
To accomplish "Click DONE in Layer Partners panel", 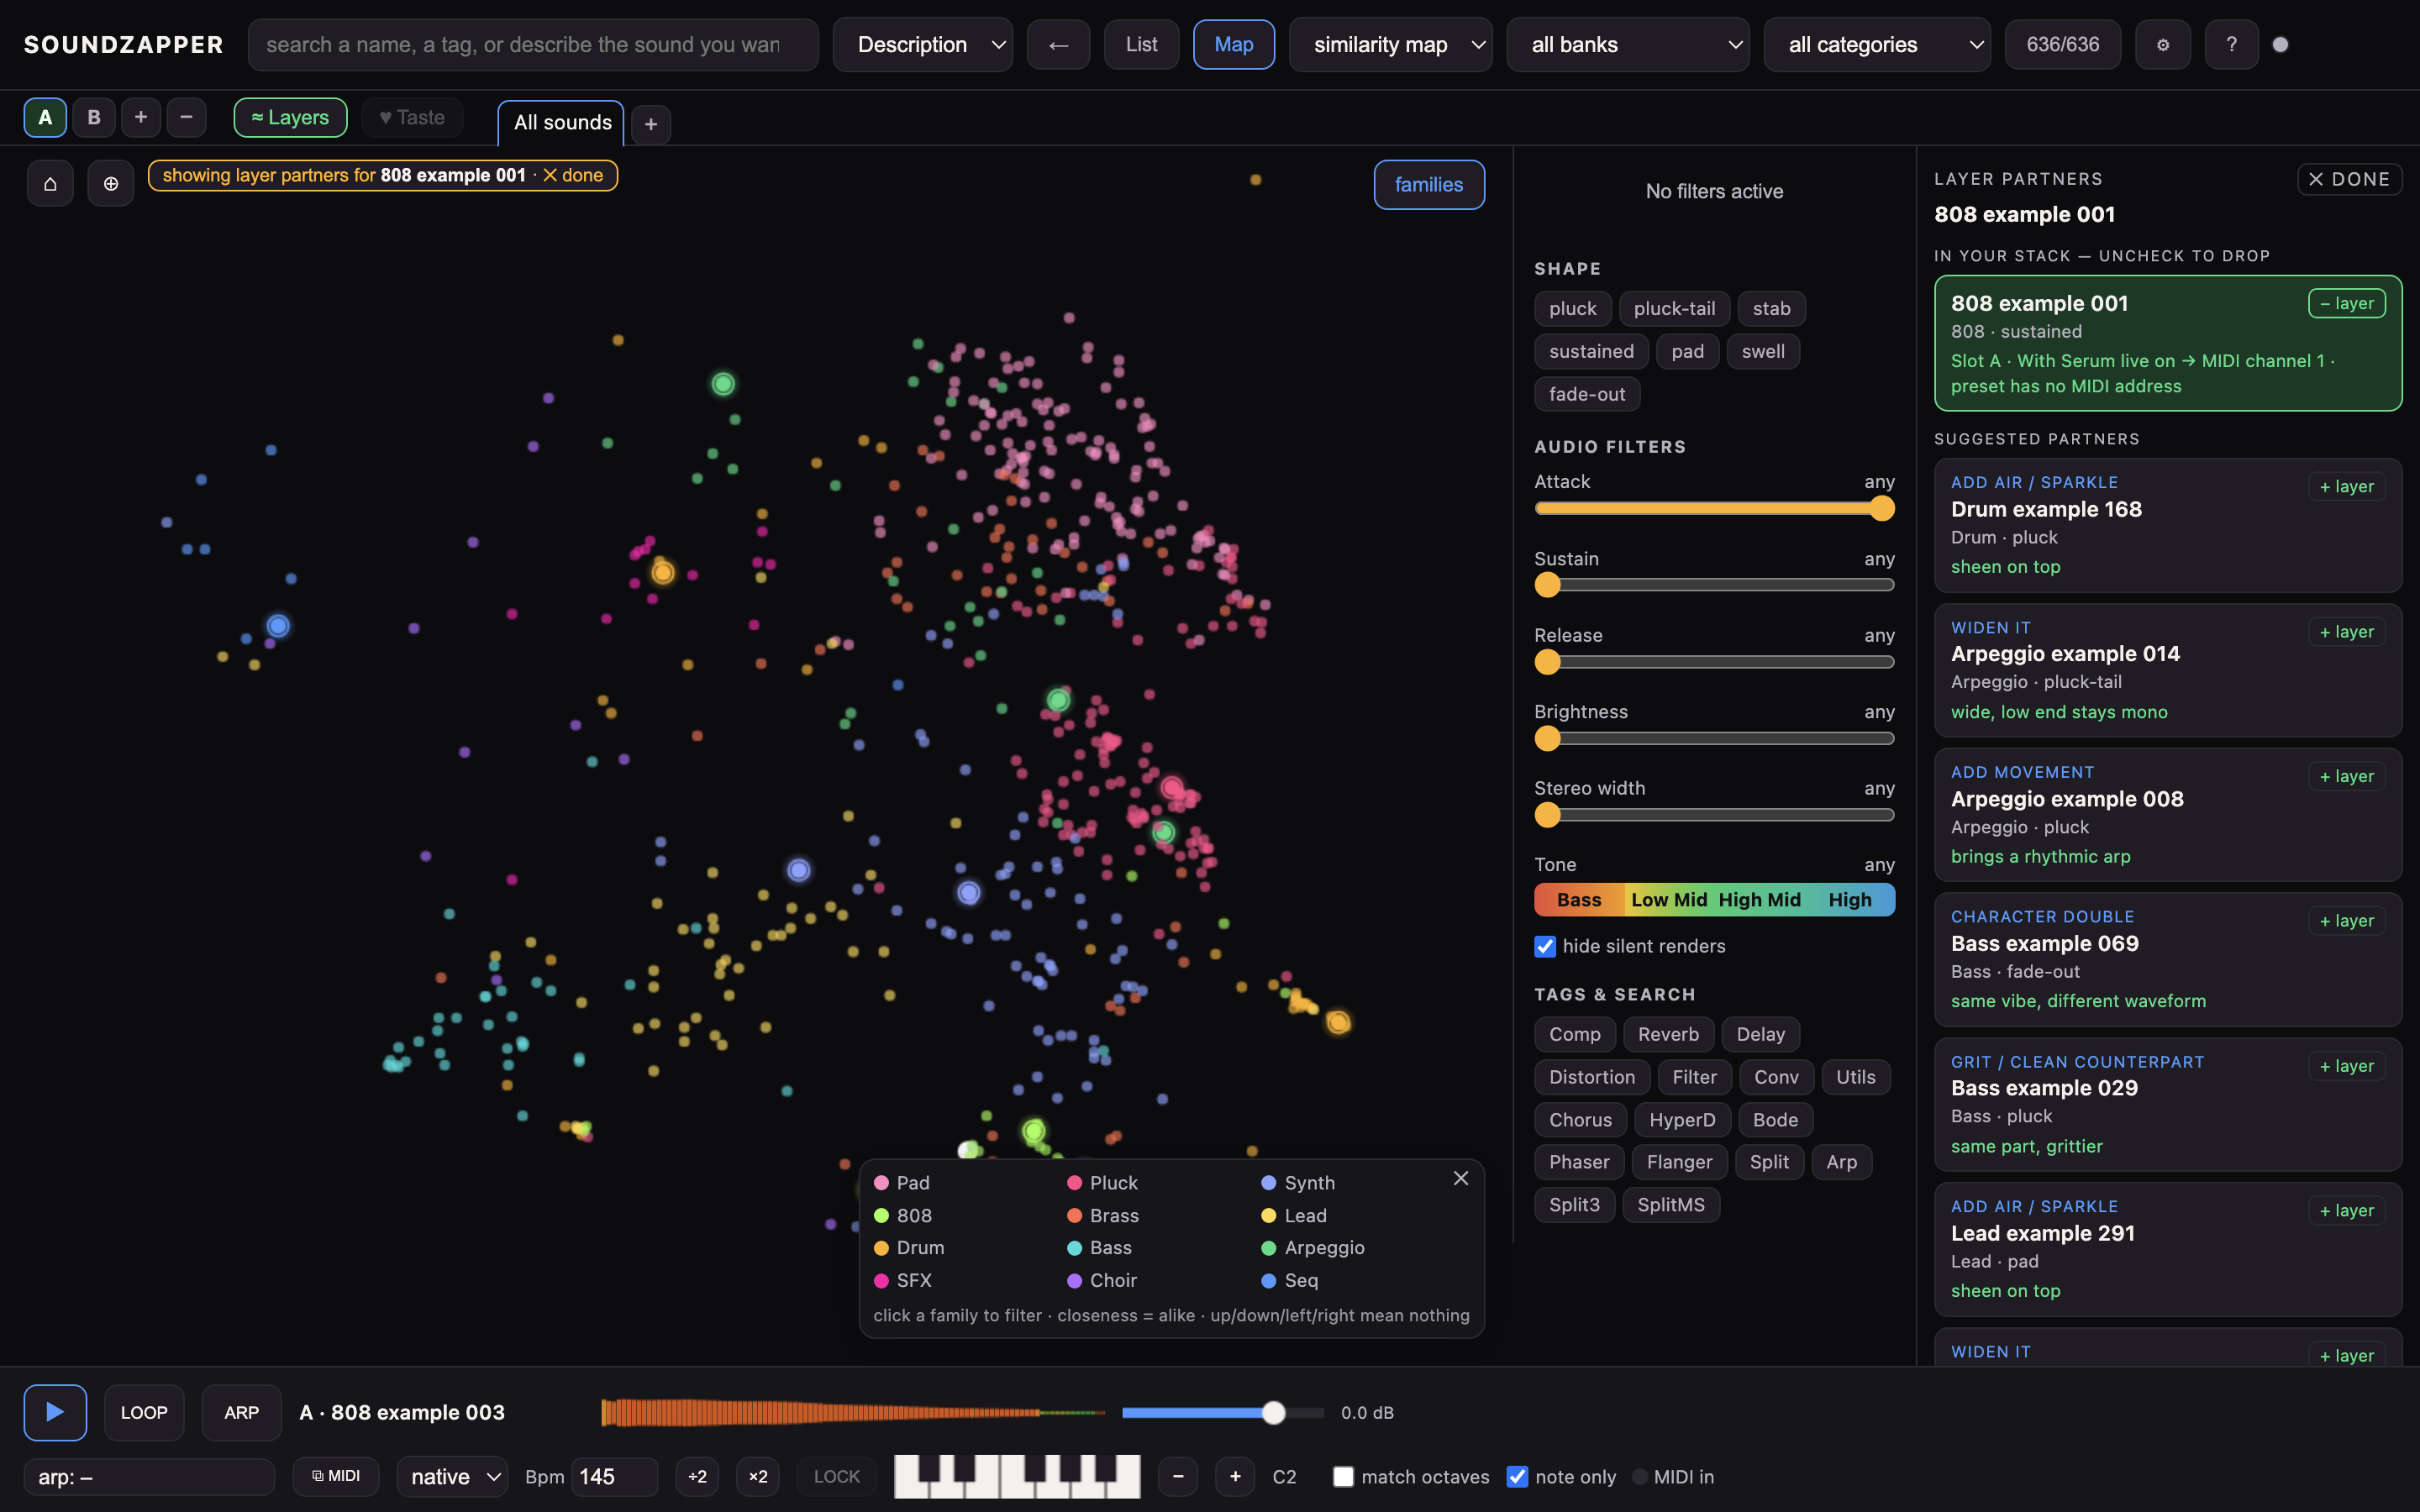I will 2349,179.
